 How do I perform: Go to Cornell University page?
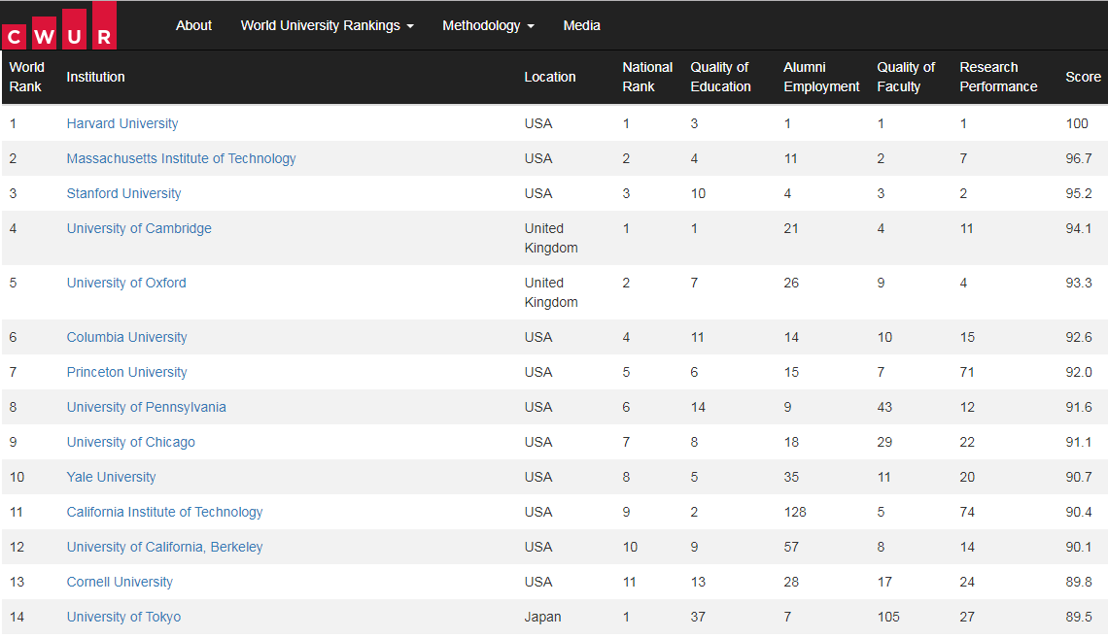(120, 582)
